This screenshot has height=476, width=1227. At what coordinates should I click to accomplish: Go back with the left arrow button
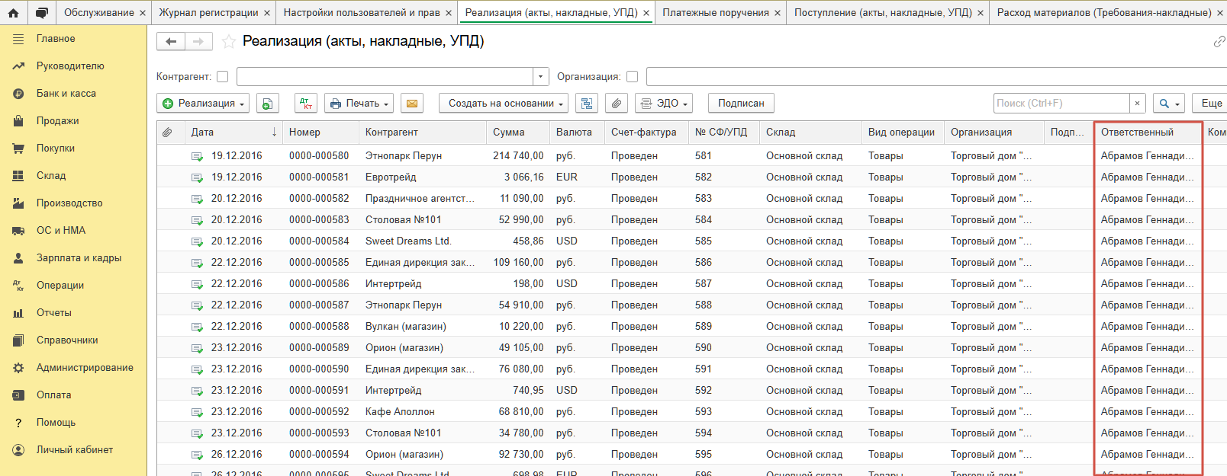[x=171, y=42]
